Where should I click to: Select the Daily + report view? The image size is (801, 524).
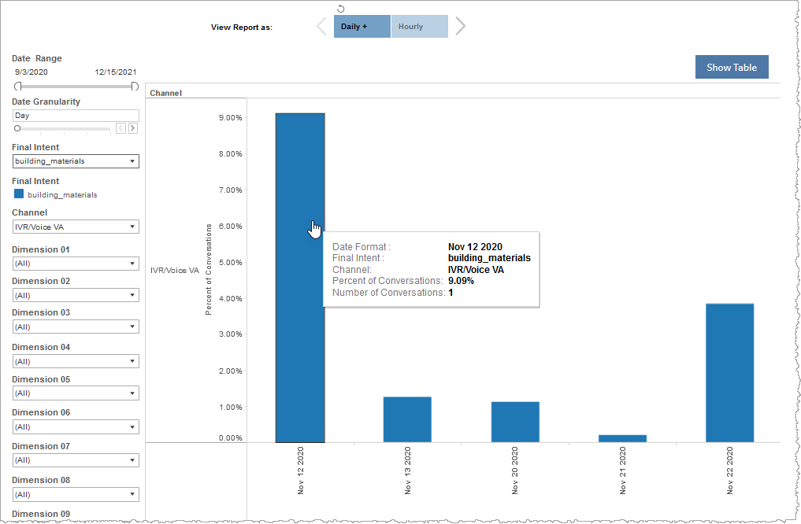[362, 25]
